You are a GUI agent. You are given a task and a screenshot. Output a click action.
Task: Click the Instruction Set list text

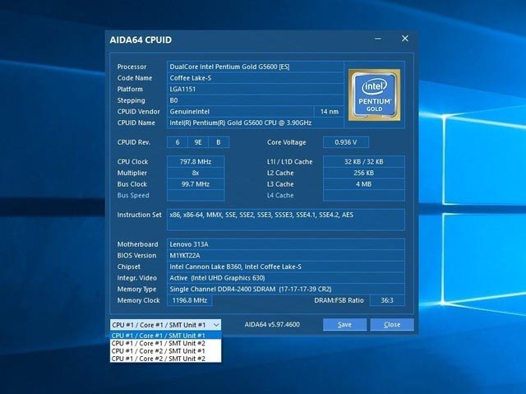(261, 215)
